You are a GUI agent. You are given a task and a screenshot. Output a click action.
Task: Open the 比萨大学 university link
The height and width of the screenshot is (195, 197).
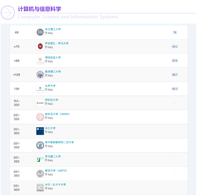(50, 86)
